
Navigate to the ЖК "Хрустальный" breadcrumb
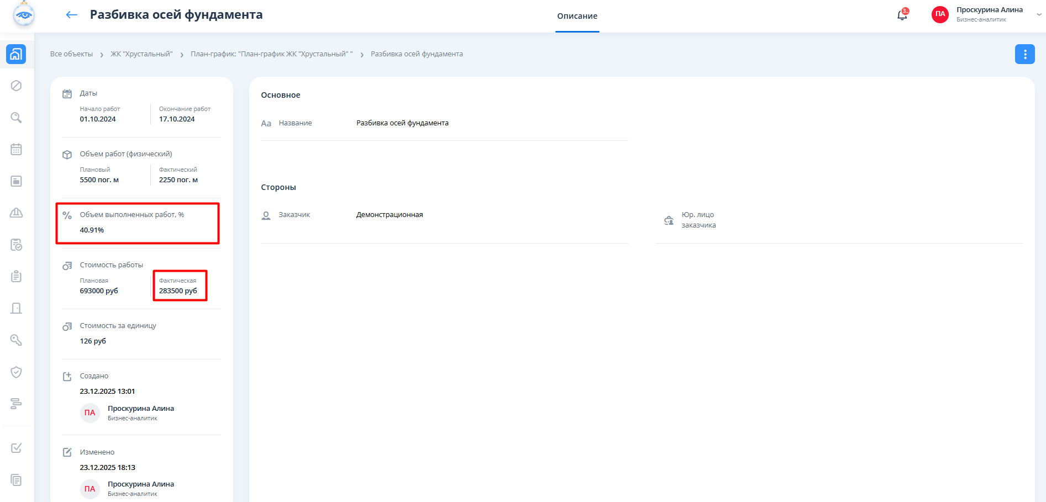coord(141,54)
